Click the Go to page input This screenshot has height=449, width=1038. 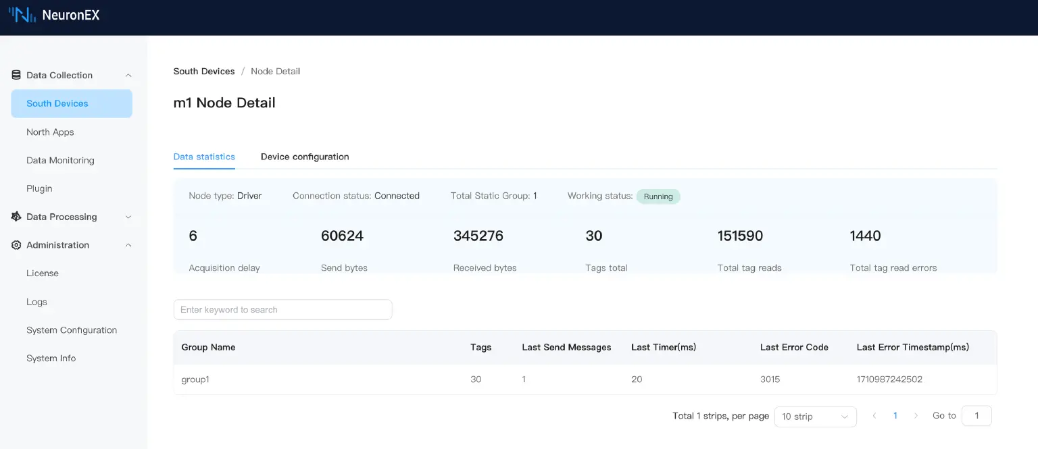[976, 416]
